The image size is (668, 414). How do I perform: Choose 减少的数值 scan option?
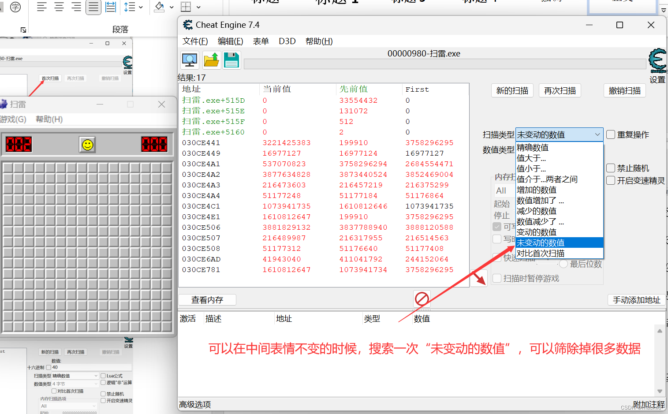click(x=559, y=211)
